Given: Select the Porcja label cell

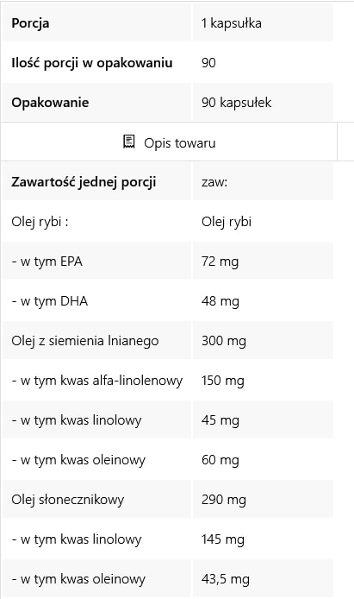Looking at the screenshot, I should click(96, 23).
